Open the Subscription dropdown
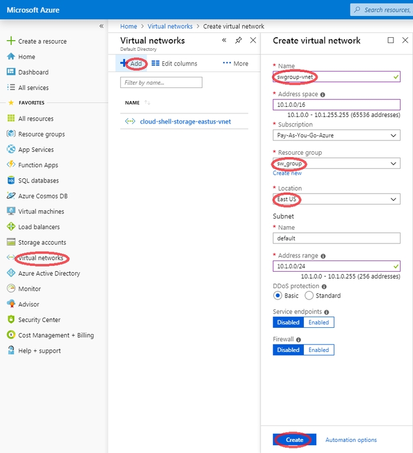 (336, 136)
